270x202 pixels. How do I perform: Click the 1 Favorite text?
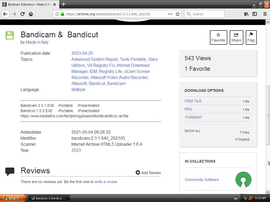click(197, 69)
